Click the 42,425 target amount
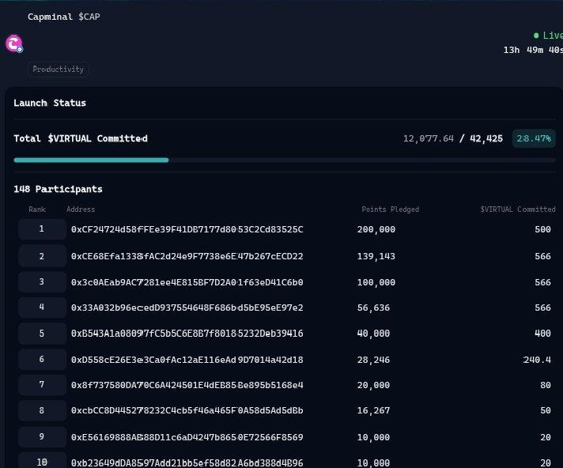563x468 pixels. (x=486, y=138)
